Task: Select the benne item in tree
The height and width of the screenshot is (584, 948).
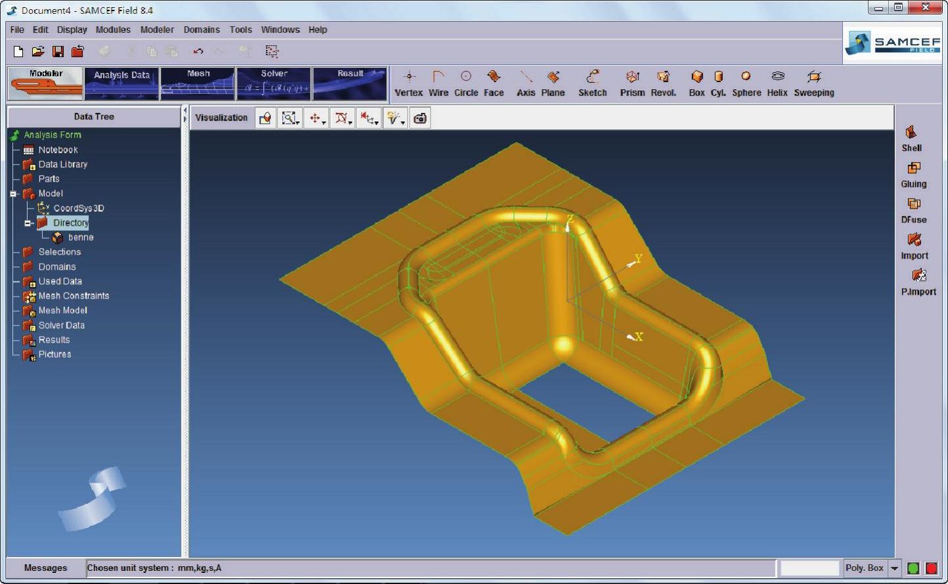Action: [x=80, y=238]
